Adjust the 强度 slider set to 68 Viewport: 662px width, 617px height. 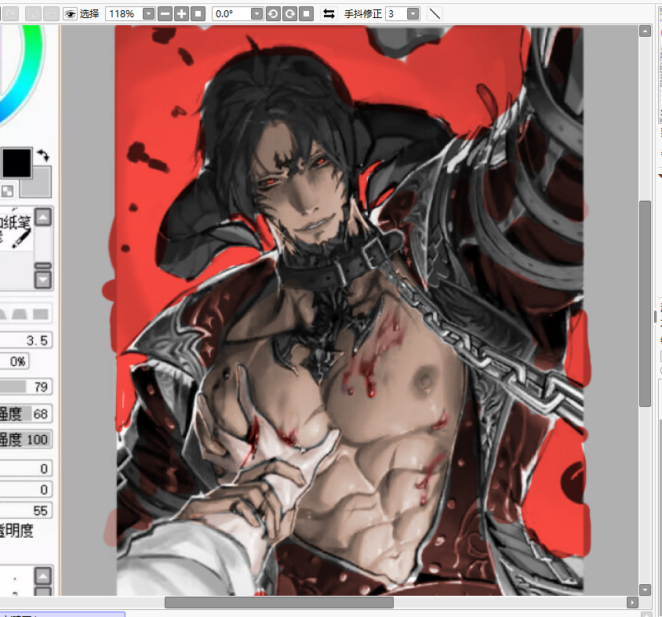point(26,414)
